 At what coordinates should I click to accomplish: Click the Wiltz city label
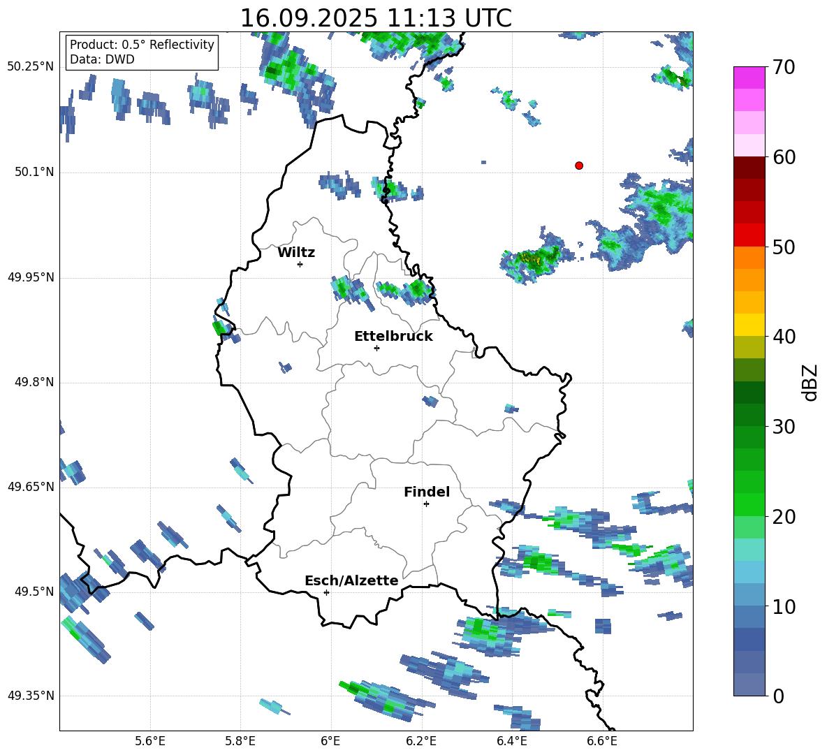tap(296, 253)
